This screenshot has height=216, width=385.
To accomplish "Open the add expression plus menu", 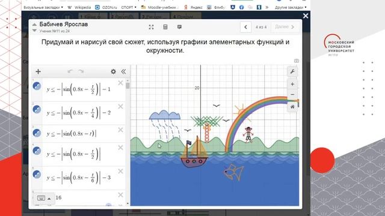I will (x=38, y=71).
